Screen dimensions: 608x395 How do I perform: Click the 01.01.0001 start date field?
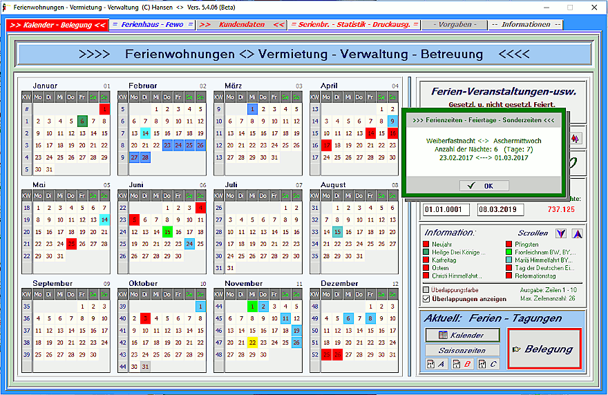446,209
